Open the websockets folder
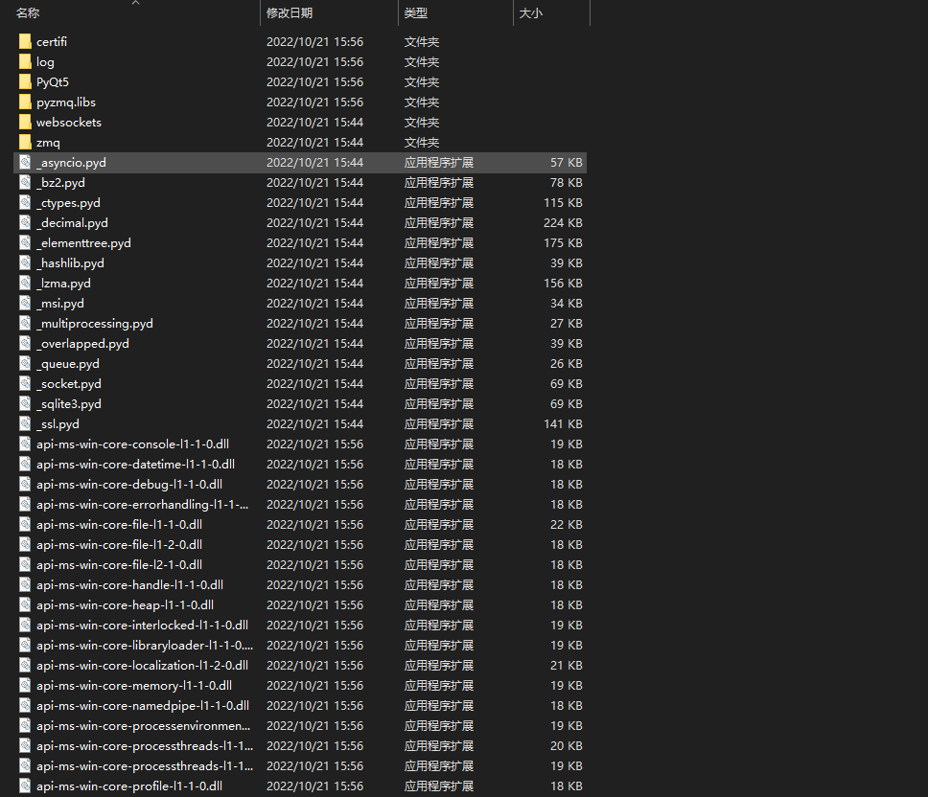Image resolution: width=928 pixels, height=797 pixels. point(69,122)
